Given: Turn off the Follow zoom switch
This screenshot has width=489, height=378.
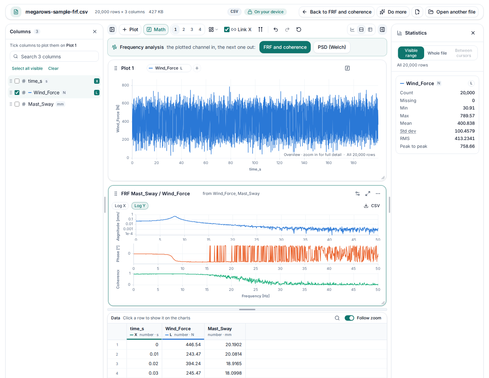Looking at the screenshot, I should pyautogui.click(x=349, y=318).
